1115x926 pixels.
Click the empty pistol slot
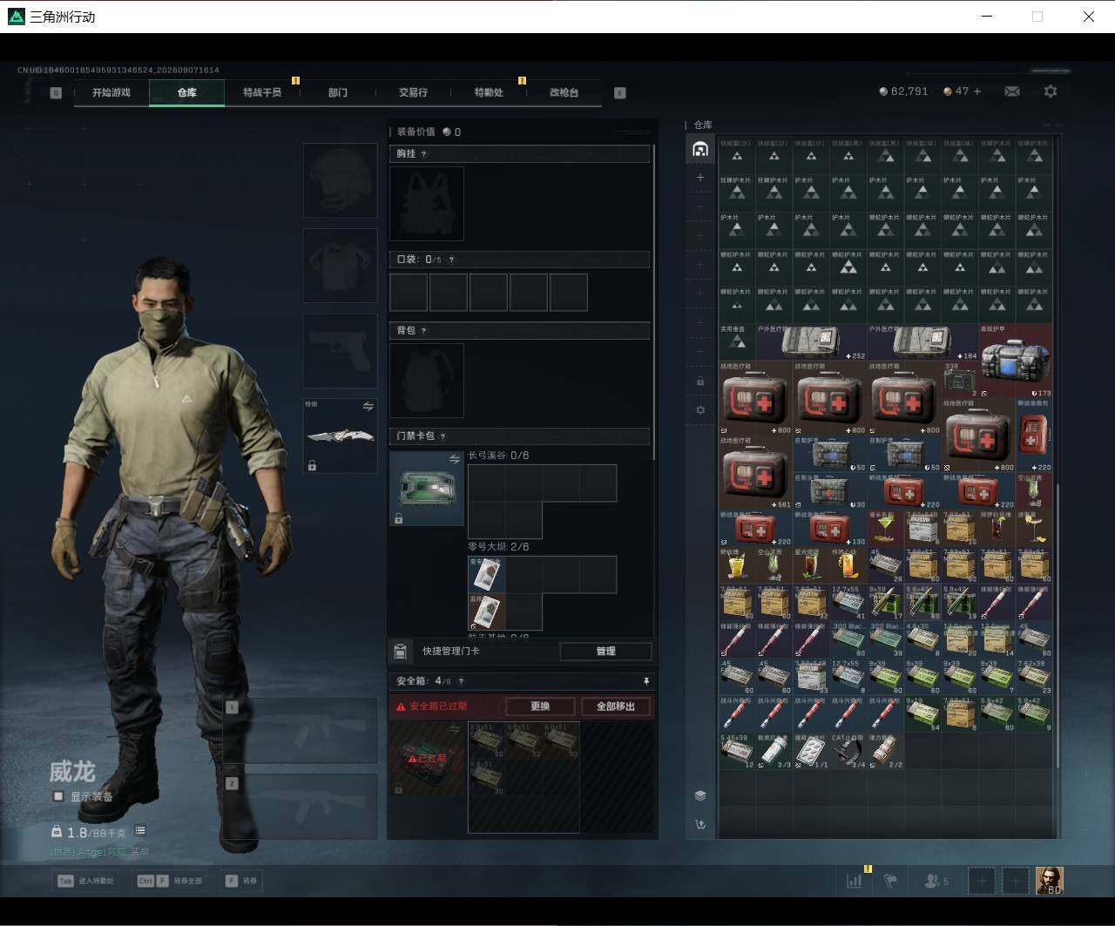coord(340,351)
